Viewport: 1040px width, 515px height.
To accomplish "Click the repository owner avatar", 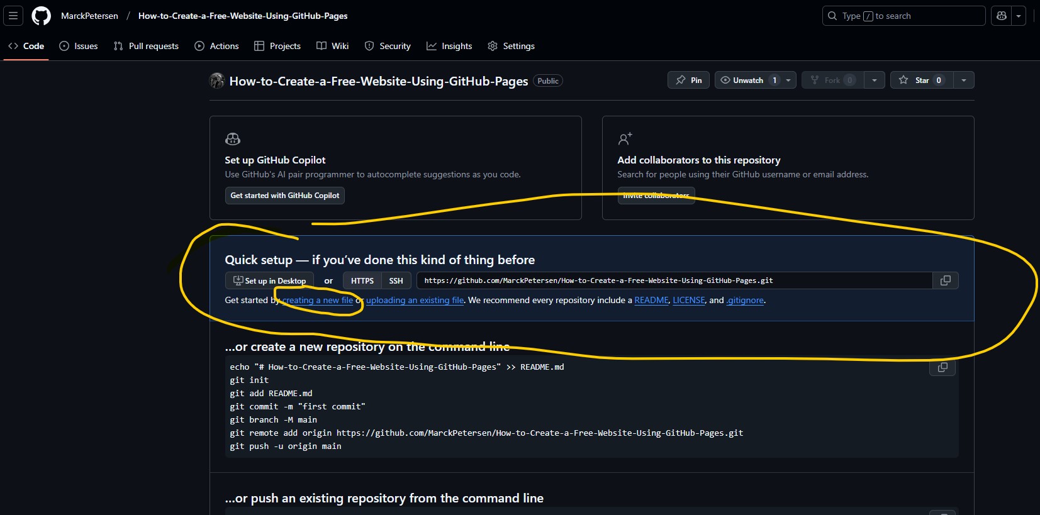I will (217, 80).
